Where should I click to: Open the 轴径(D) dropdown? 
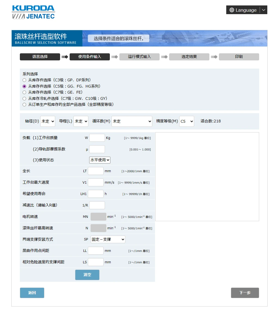coord(48,121)
